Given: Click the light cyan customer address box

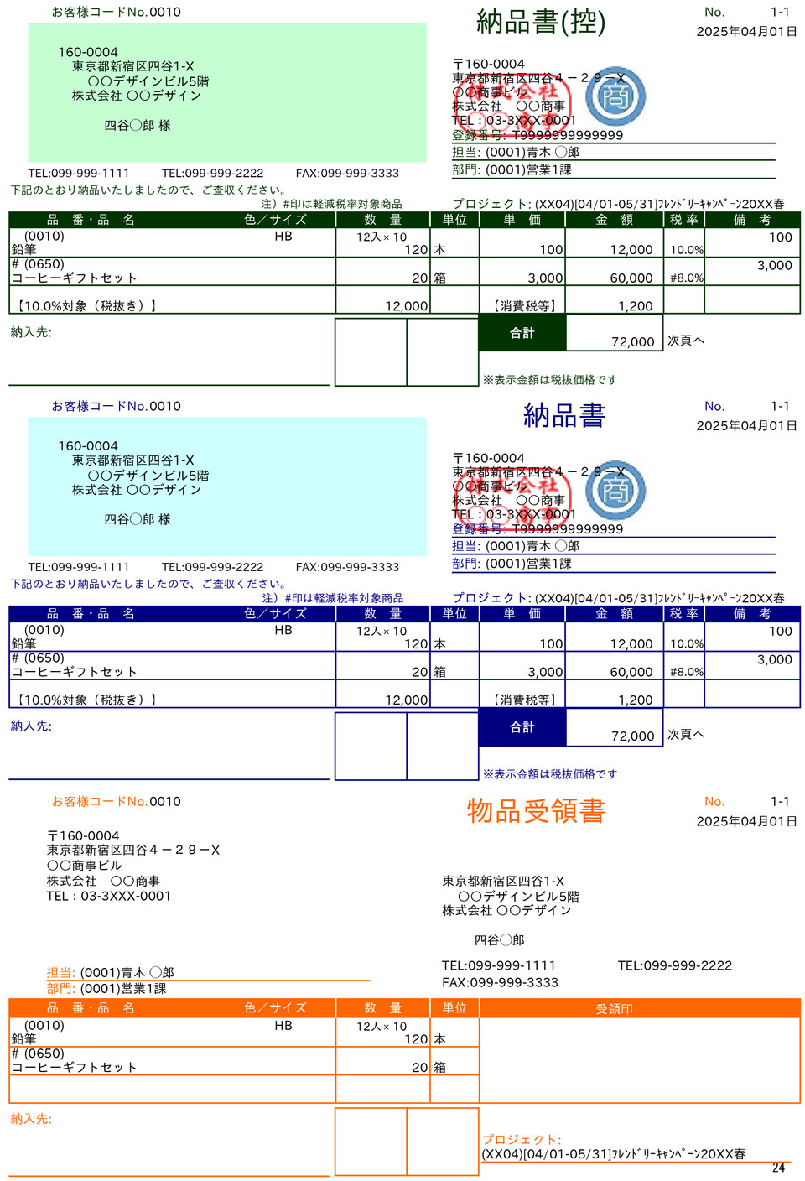Looking at the screenshot, I should (227, 486).
